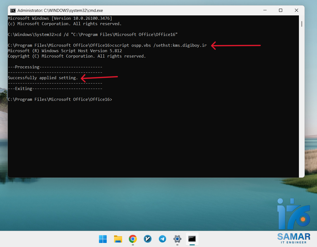
Task: Open the cmd system menu icon in title bar
Action: (x=13, y=11)
